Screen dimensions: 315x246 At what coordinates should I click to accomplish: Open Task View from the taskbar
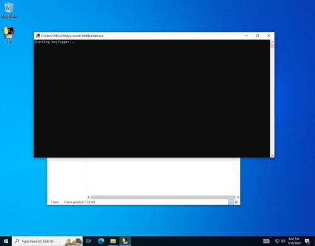click(x=89, y=241)
